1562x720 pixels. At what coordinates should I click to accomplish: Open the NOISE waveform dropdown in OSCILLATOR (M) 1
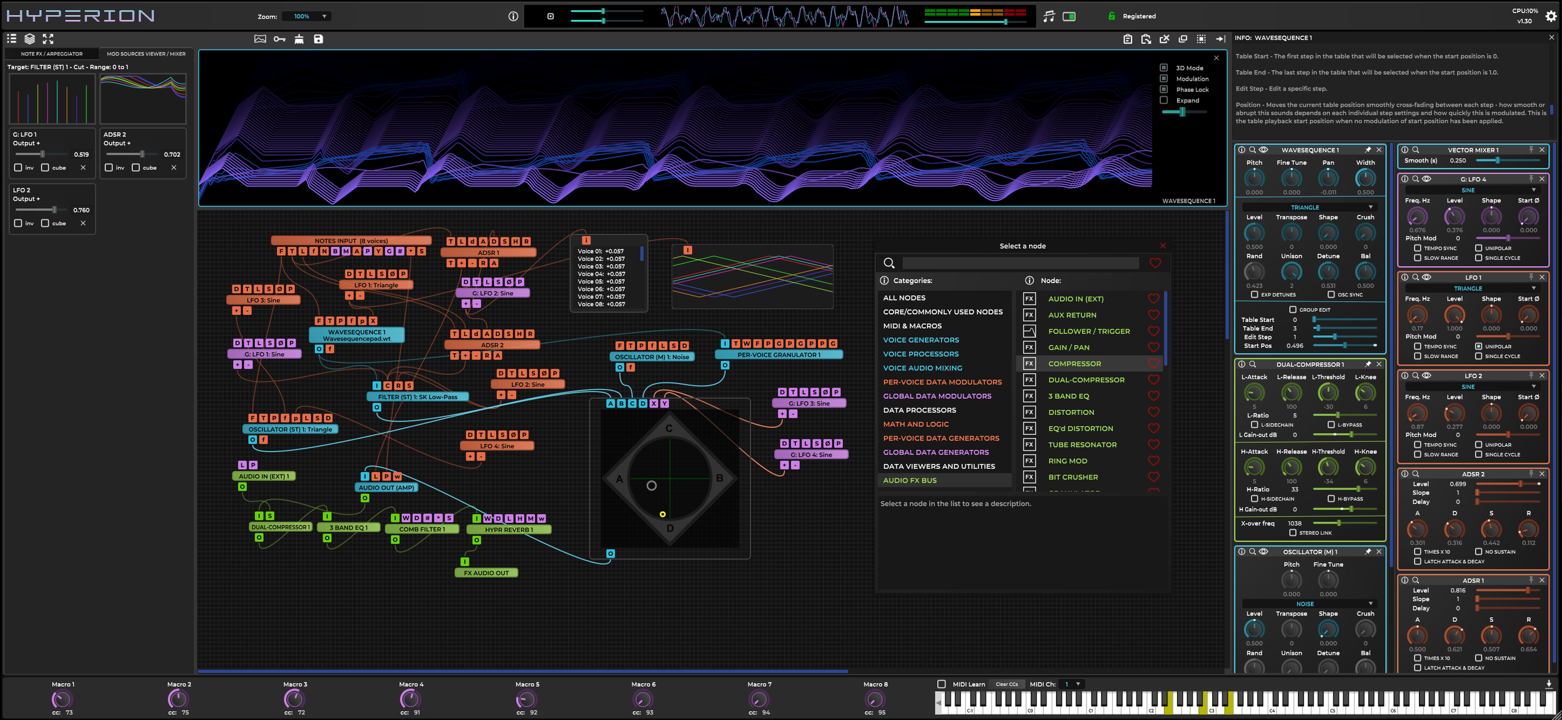click(x=1308, y=604)
